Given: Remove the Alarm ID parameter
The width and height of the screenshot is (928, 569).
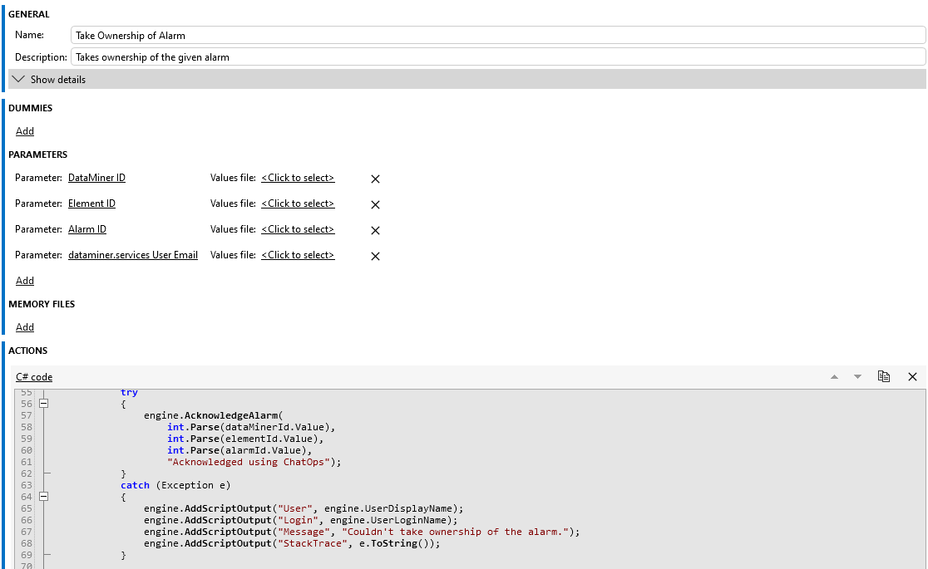Looking at the screenshot, I should coord(375,230).
